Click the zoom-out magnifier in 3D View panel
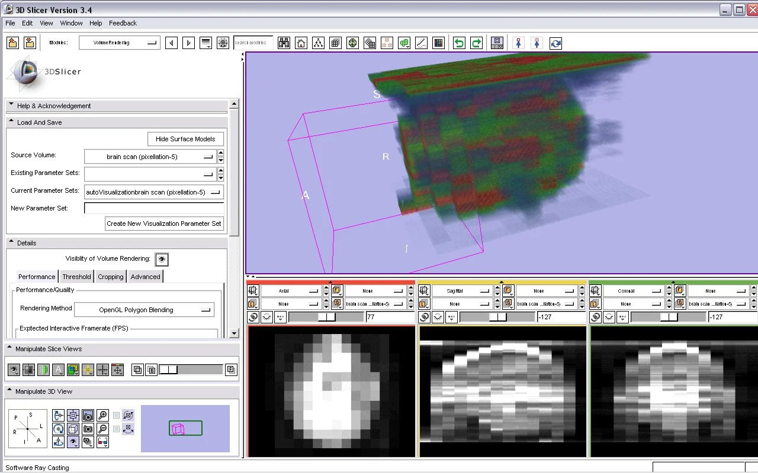758x473 pixels. (102, 428)
